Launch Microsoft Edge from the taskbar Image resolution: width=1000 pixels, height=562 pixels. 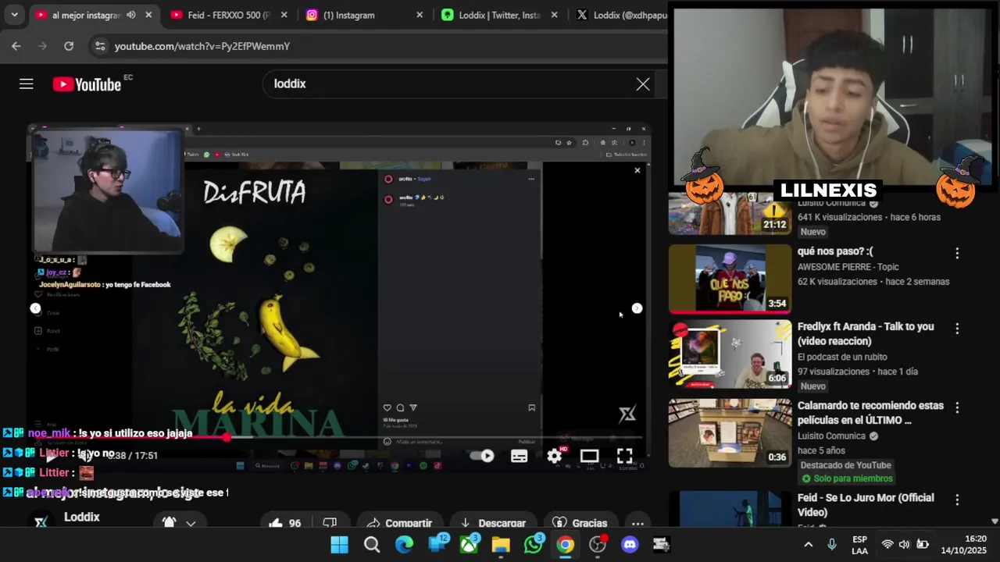pos(404,545)
